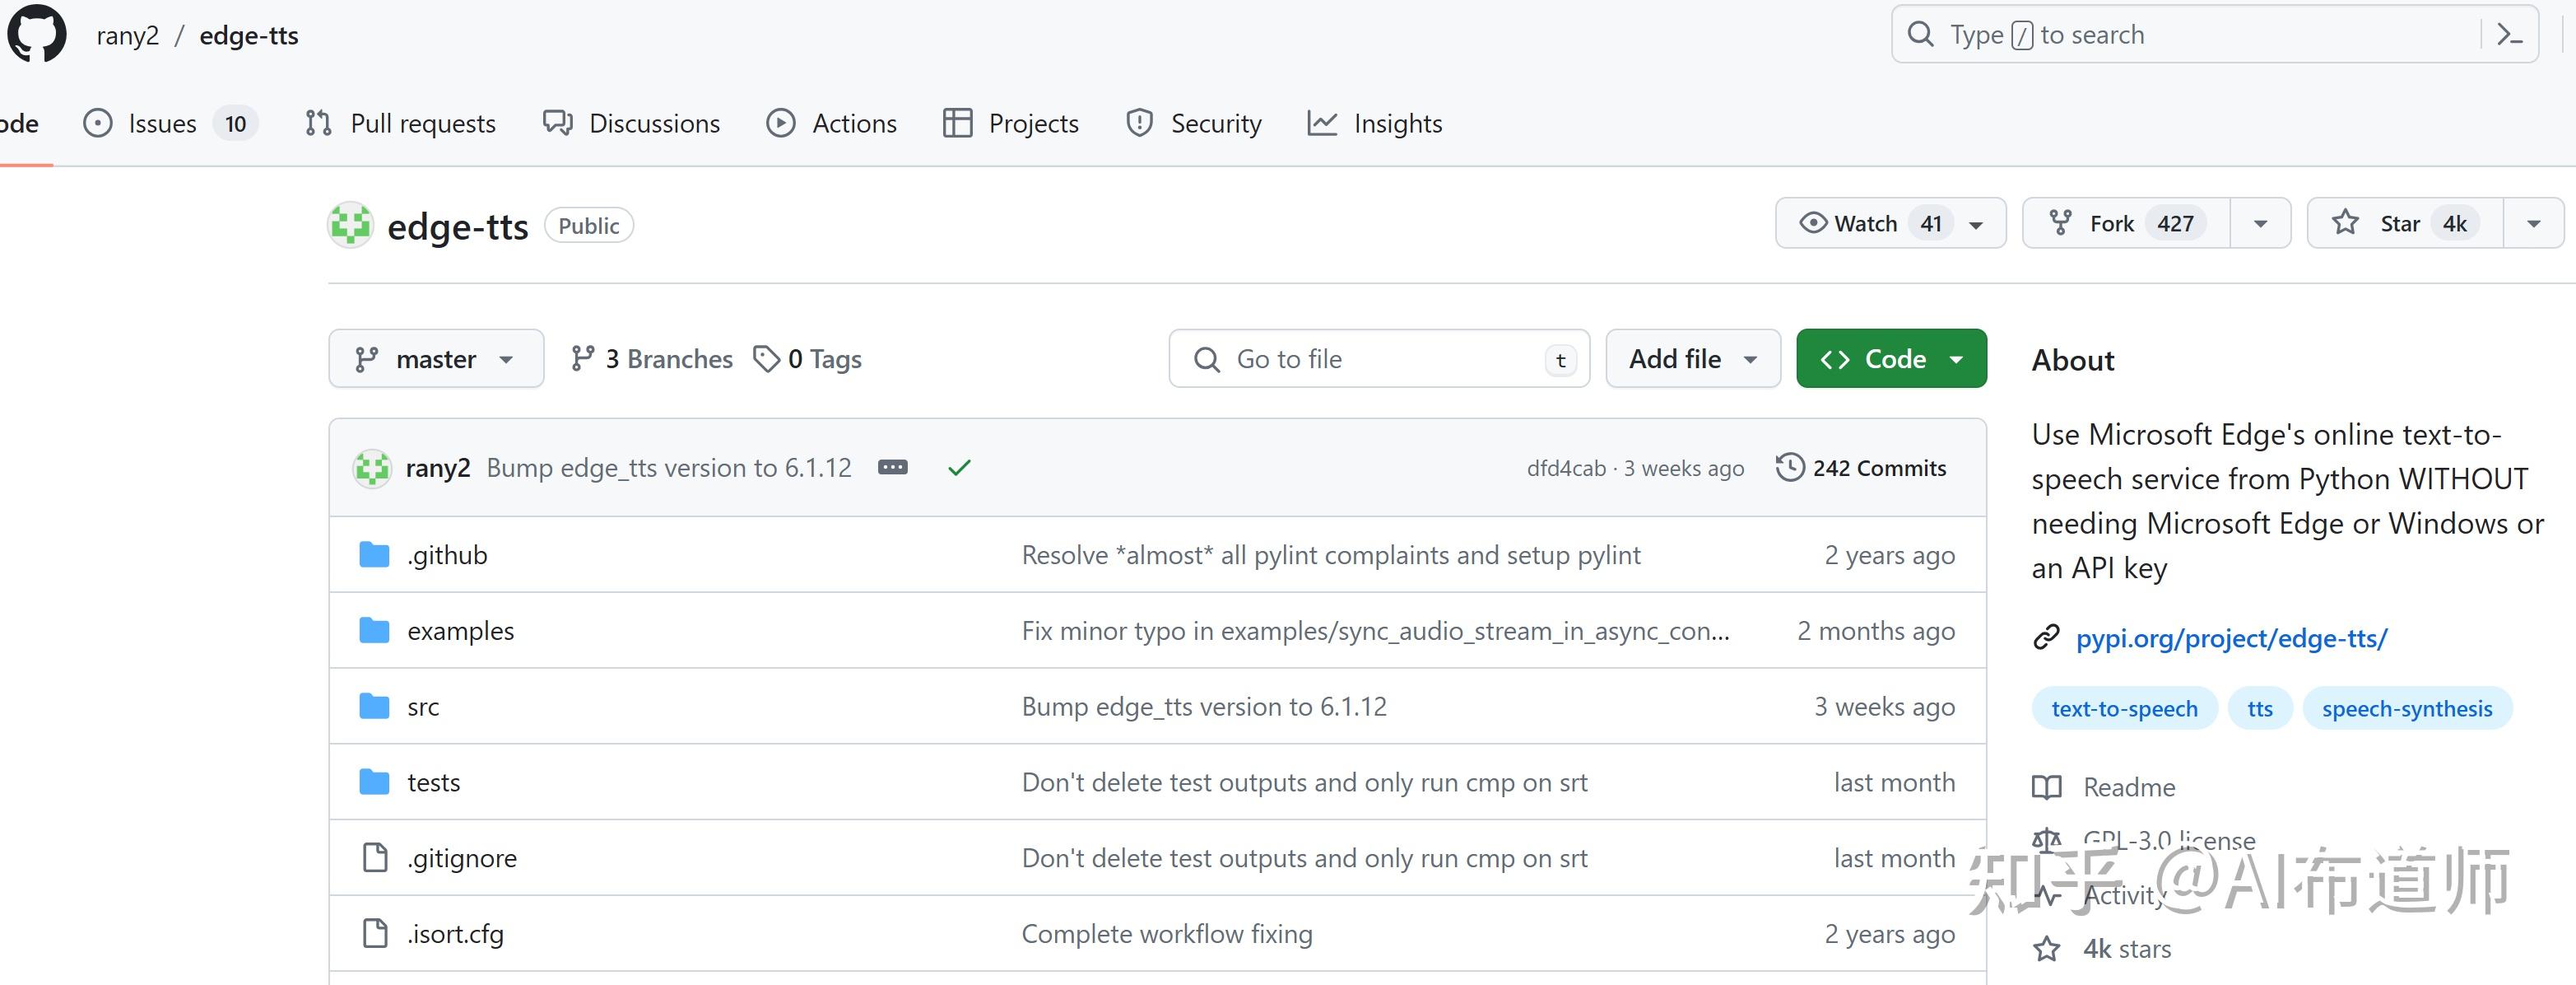
Task: Expand the green Code dropdown
Action: click(x=1890, y=358)
